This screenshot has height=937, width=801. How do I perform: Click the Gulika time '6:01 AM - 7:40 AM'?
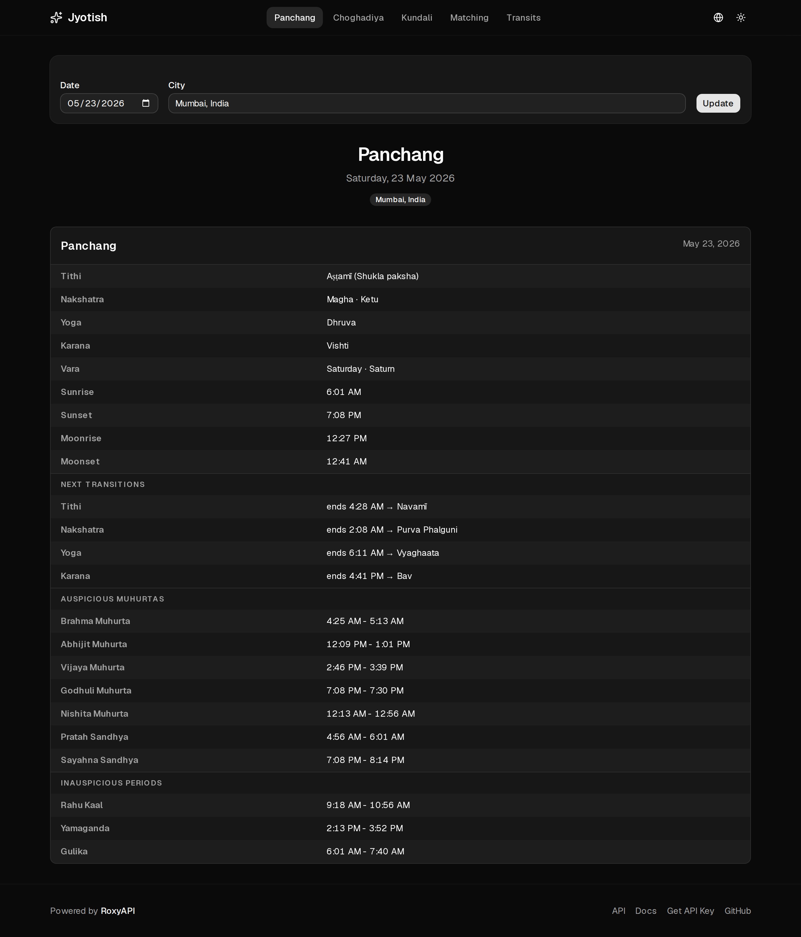[365, 851]
